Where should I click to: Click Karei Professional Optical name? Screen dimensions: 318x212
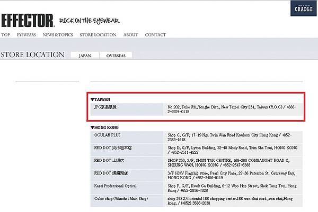[115, 186]
